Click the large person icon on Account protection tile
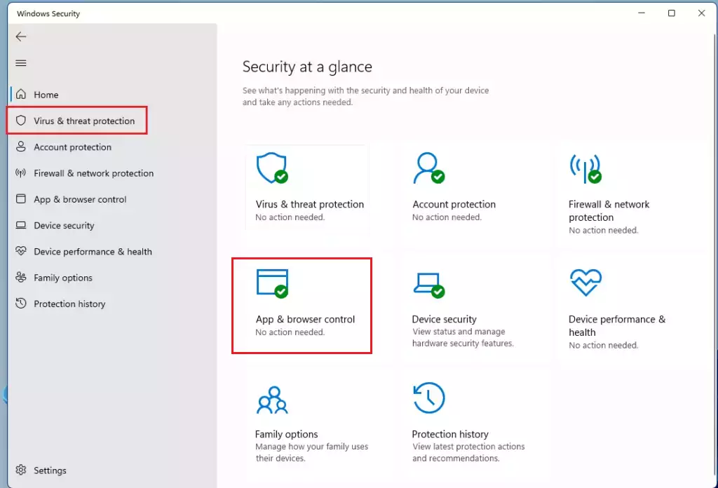Screen dimensions: 718x488 (x=428, y=168)
